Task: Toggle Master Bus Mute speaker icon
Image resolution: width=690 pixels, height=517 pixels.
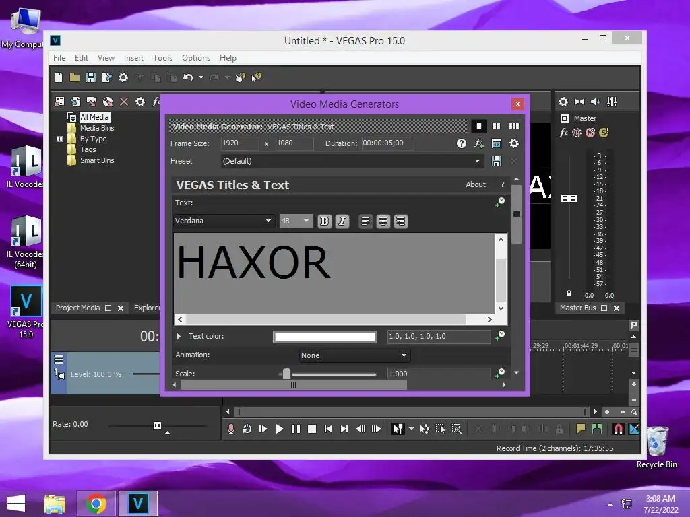Action: click(x=596, y=102)
